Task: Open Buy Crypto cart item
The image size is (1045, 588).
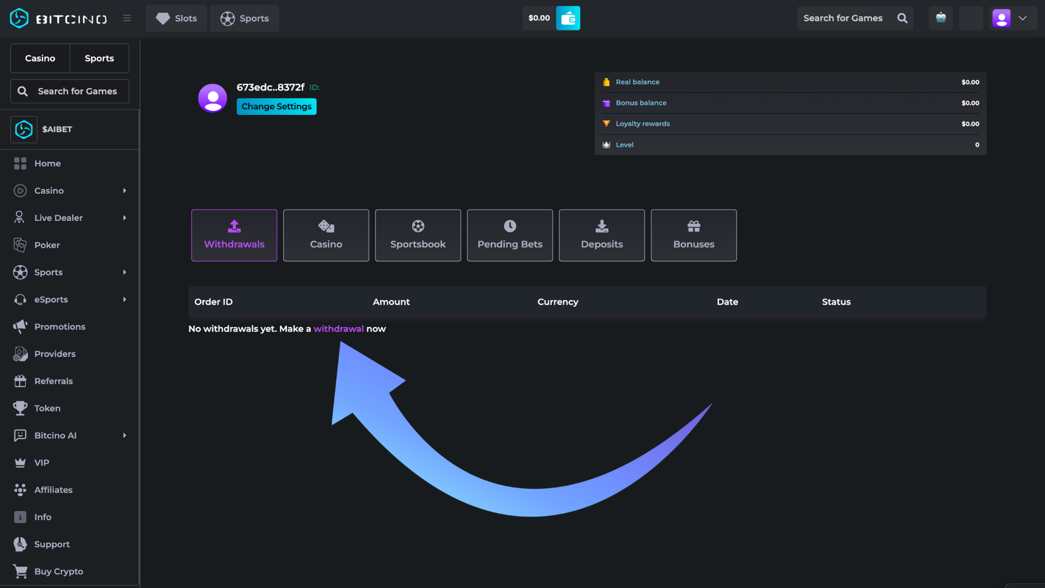Action: coord(58,572)
